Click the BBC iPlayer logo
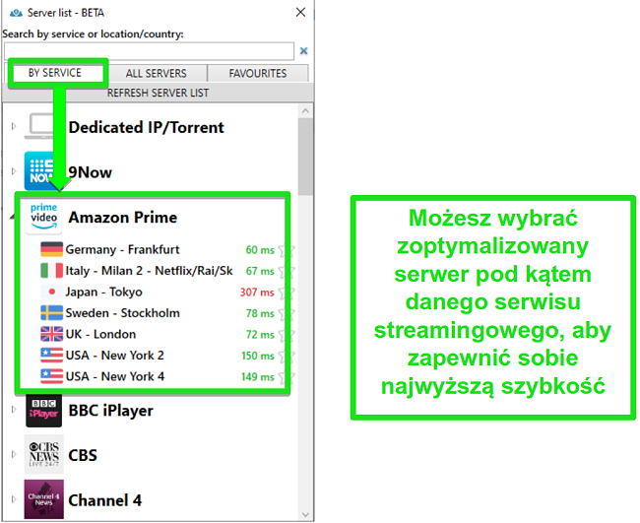 pos(44,411)
